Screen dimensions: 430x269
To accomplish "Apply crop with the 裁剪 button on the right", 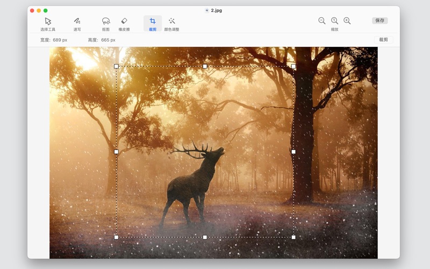I will point(383,40).
